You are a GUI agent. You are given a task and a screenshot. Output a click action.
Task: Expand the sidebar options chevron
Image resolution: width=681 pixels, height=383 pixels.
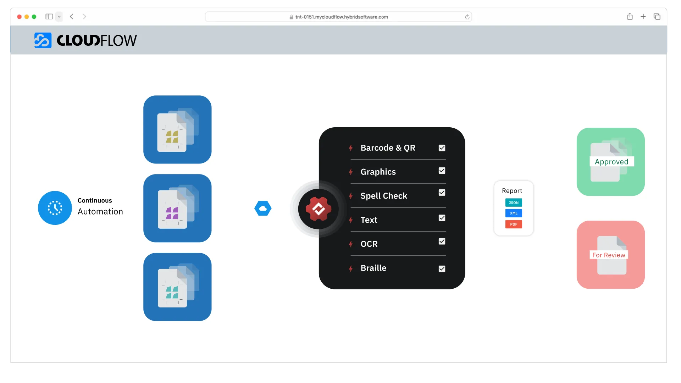click(59, 17)
